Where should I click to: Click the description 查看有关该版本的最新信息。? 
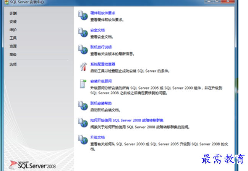coord(112,54)
